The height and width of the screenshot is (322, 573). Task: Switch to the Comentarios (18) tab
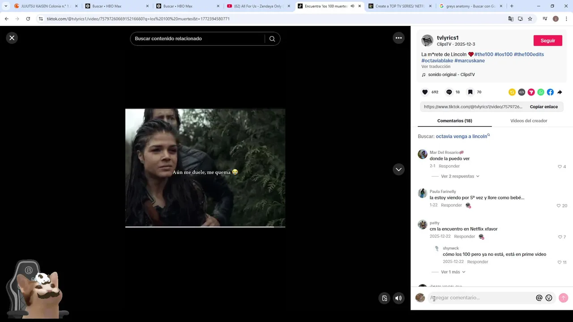click(454, 121)
